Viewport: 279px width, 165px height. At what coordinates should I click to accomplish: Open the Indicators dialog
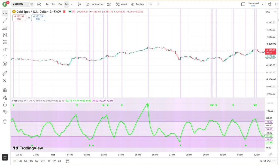click(95, 4)
